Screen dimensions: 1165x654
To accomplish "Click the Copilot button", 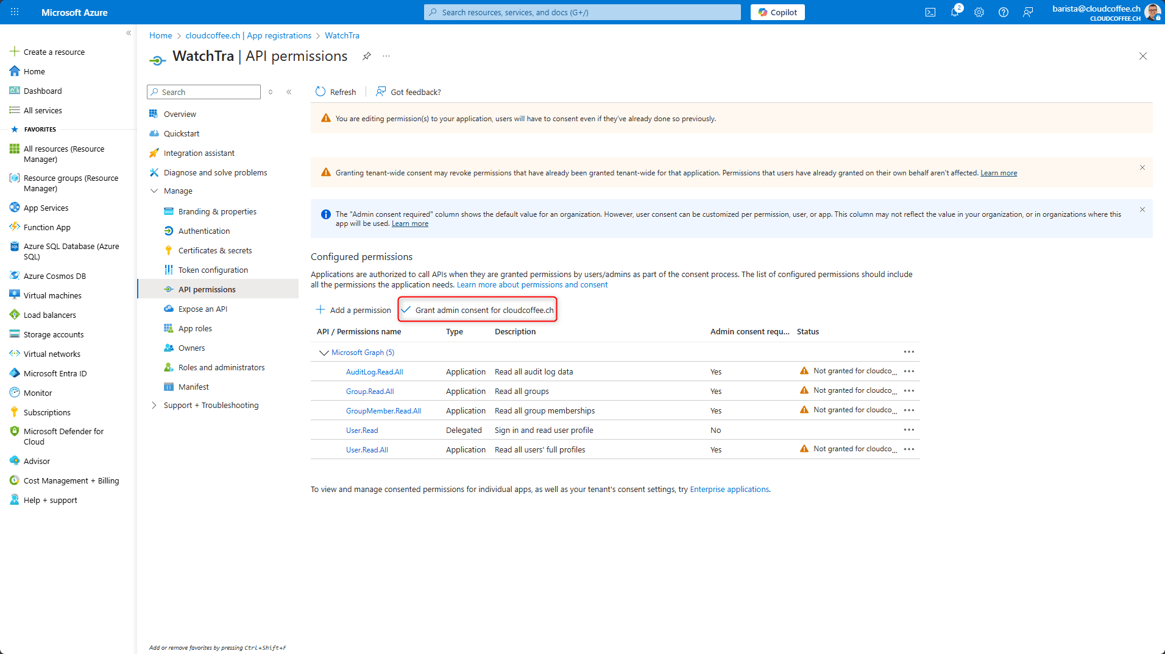I will pyautogui.click(x=777, y=12).
